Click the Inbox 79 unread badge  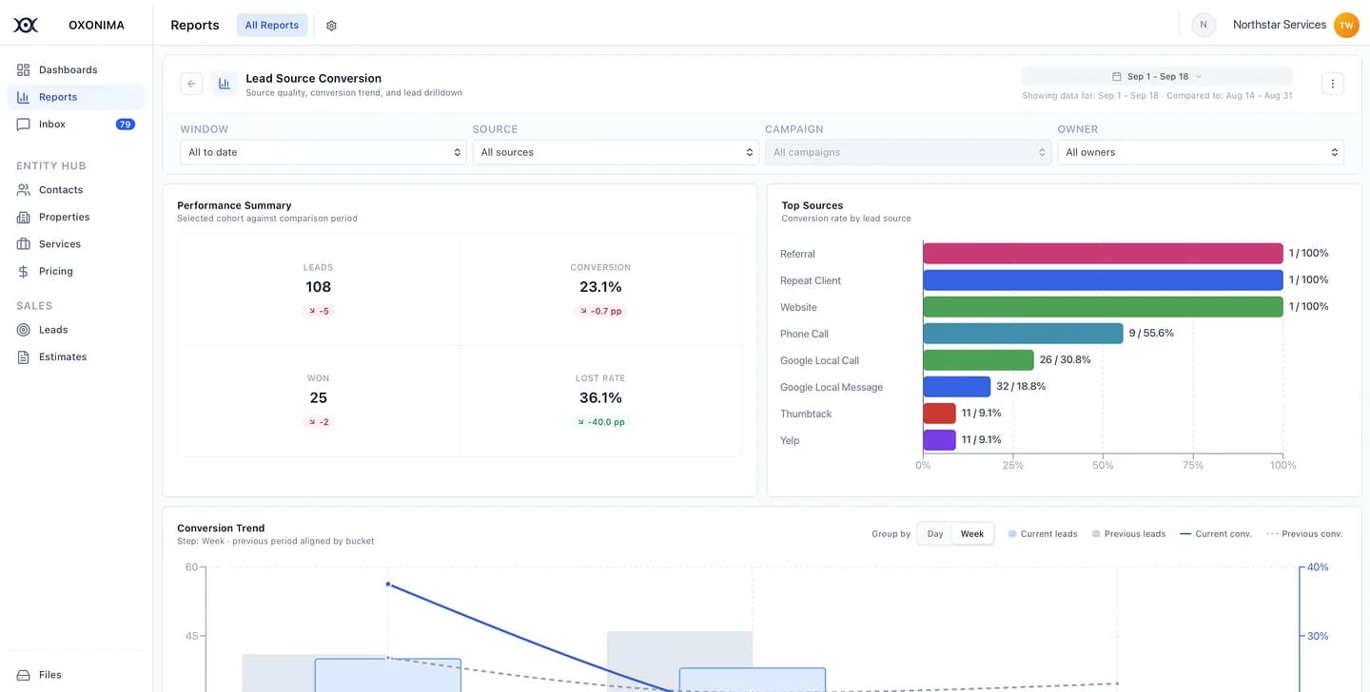125,125
